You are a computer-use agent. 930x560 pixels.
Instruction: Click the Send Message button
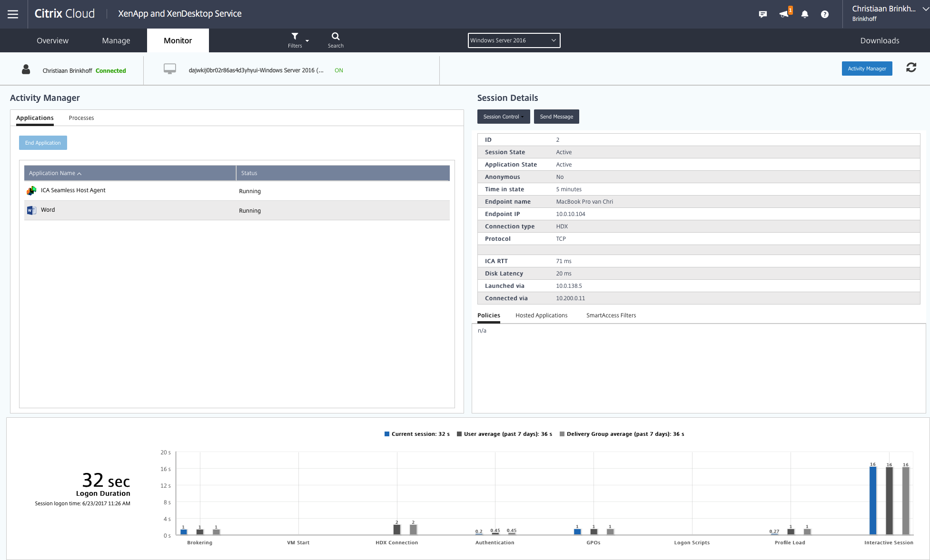click(556, 117)
